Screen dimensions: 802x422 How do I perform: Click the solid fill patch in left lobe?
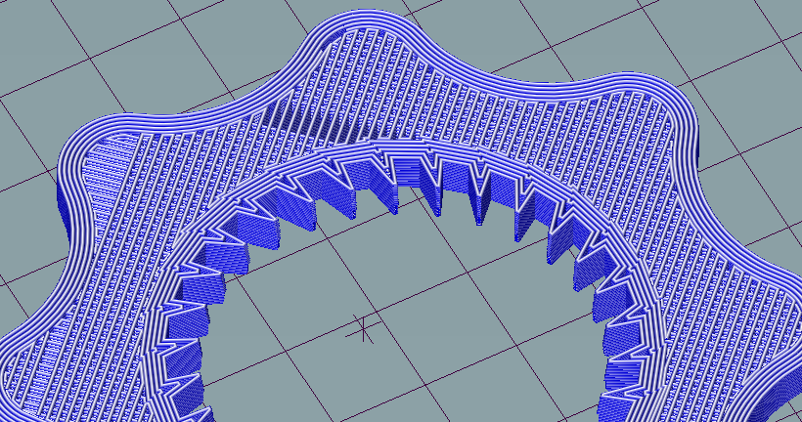[x=107, y=163]
